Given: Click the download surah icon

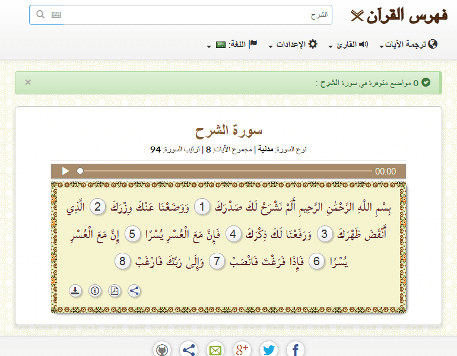Looking at the screenshot, I should coord(75,291).
